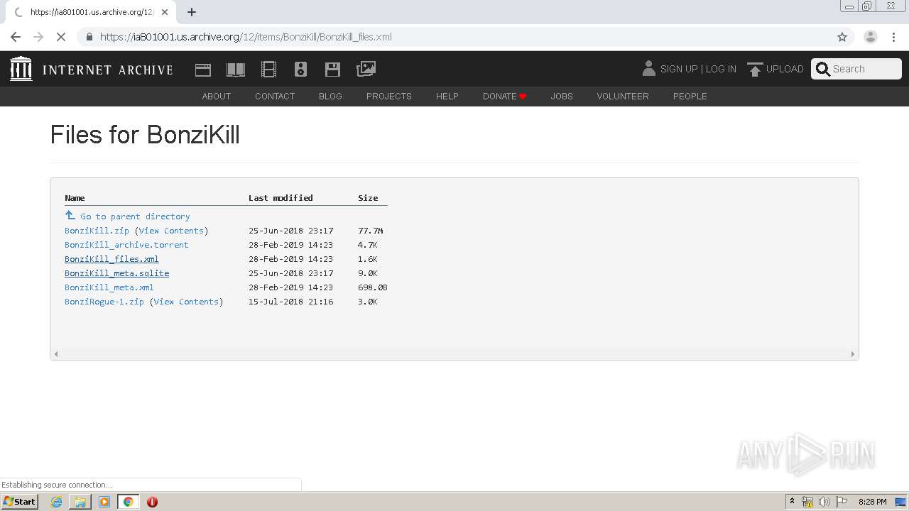Stop loading the page with X button

[x=61, y=37]
